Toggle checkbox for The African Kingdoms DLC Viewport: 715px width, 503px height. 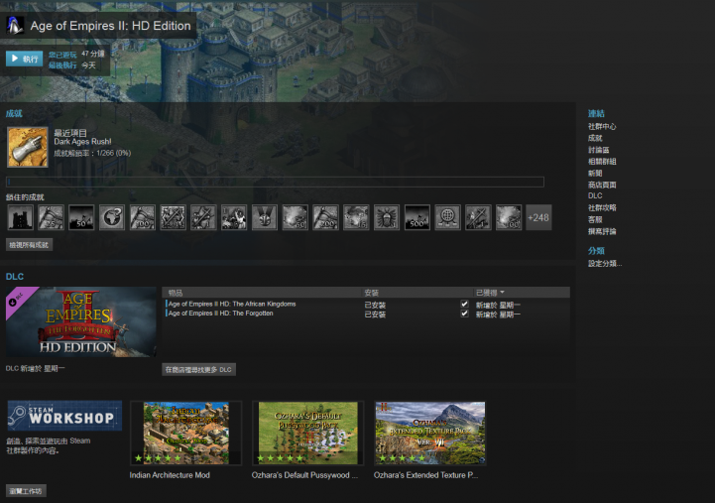tap(464, 304)
